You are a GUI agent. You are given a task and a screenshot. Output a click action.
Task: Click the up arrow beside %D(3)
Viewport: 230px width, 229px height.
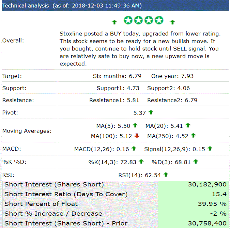[x=196, y=162]
